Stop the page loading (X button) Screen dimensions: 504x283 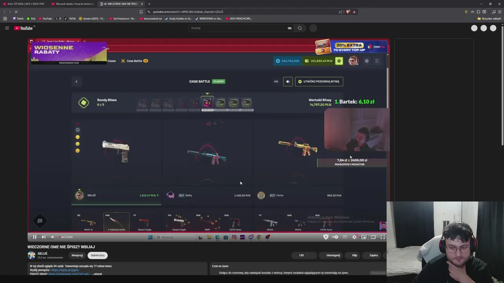16,12
